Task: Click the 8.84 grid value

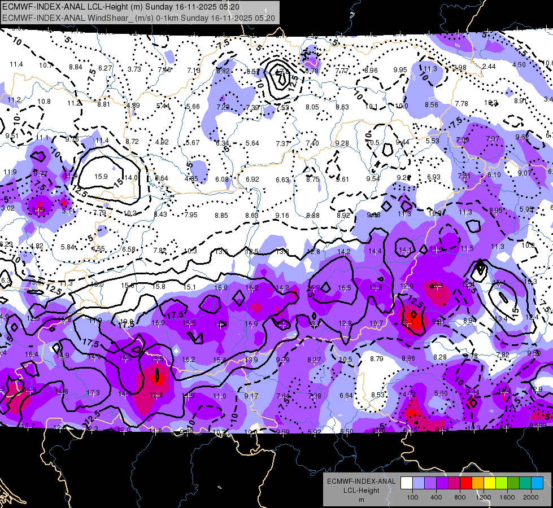Action: click(x=76, y=67)
